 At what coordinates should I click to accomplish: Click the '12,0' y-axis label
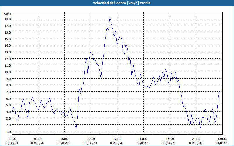click(x=8, y=59)
